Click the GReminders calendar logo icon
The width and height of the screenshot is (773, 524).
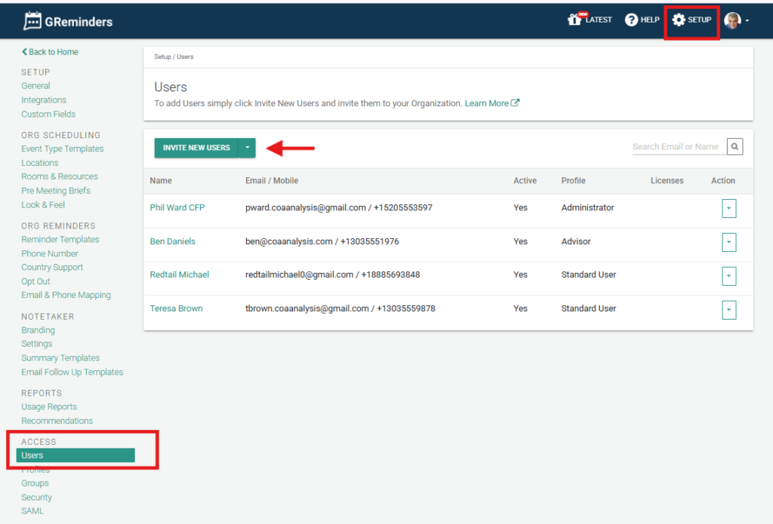click(x=32, y=21)
